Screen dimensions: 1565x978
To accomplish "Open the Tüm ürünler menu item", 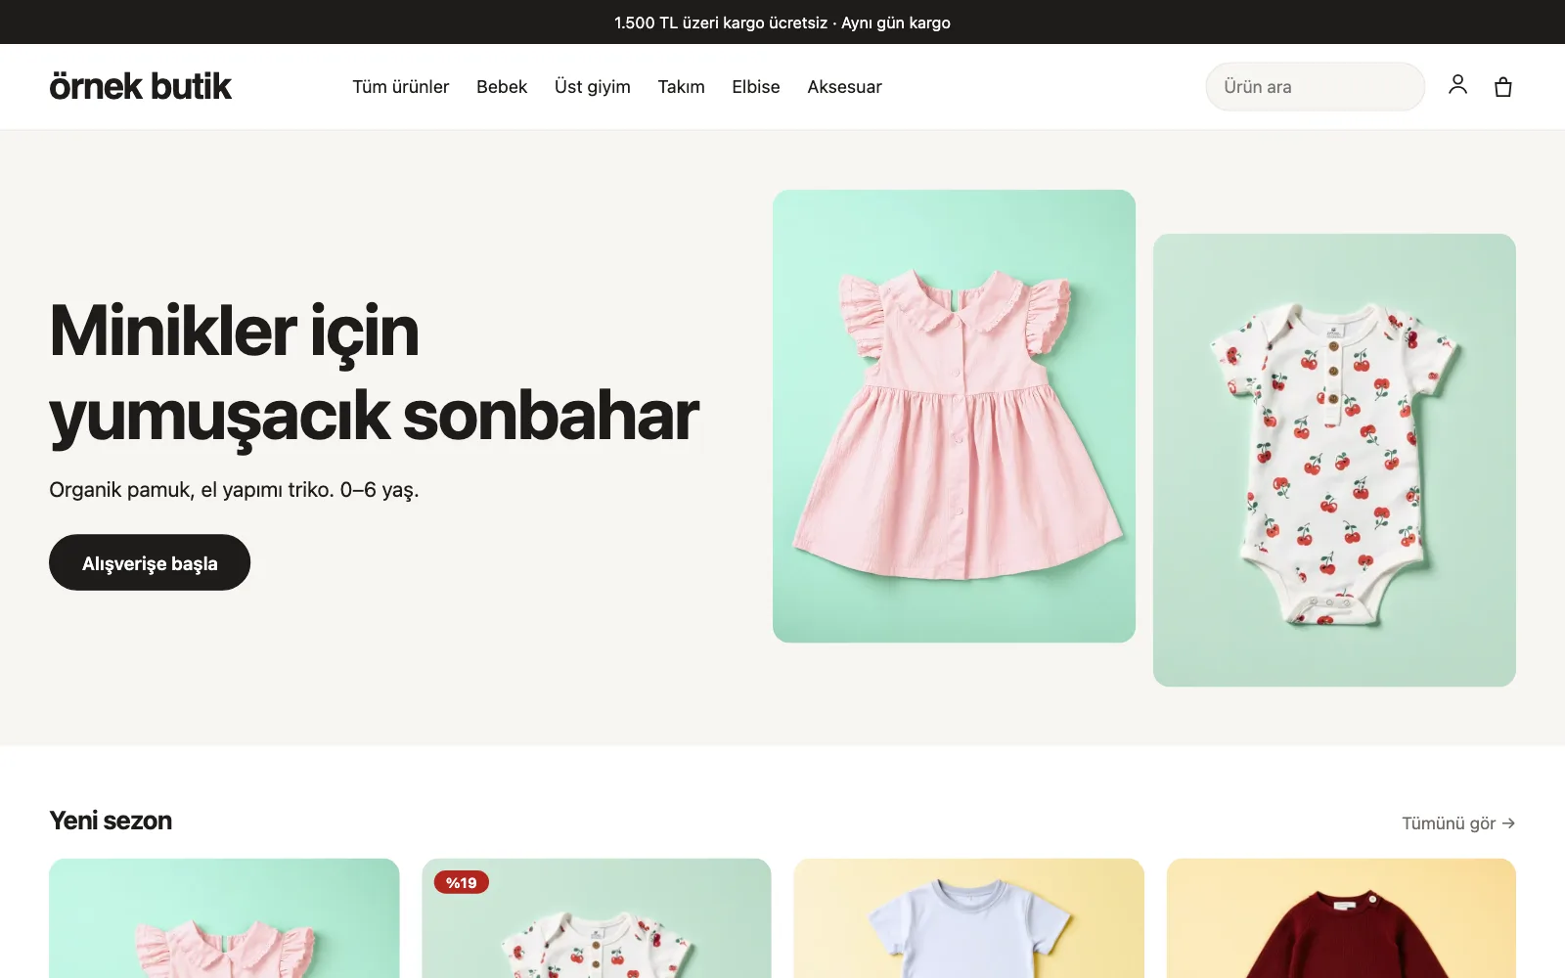I will [x=401, y=87].
